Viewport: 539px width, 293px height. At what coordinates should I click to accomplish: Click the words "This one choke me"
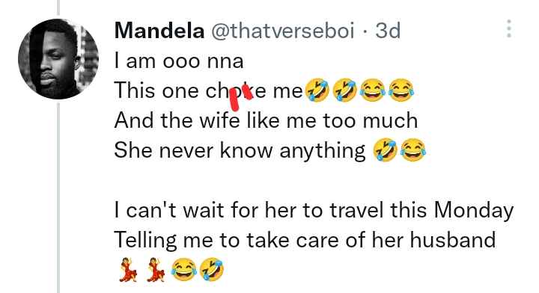pyautogui.click(x=208, y=91)
